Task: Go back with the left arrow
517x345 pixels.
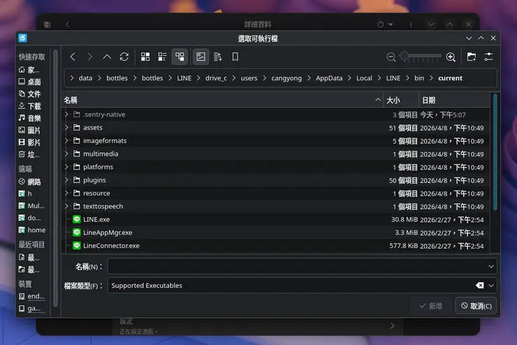Action: (73, 57)
